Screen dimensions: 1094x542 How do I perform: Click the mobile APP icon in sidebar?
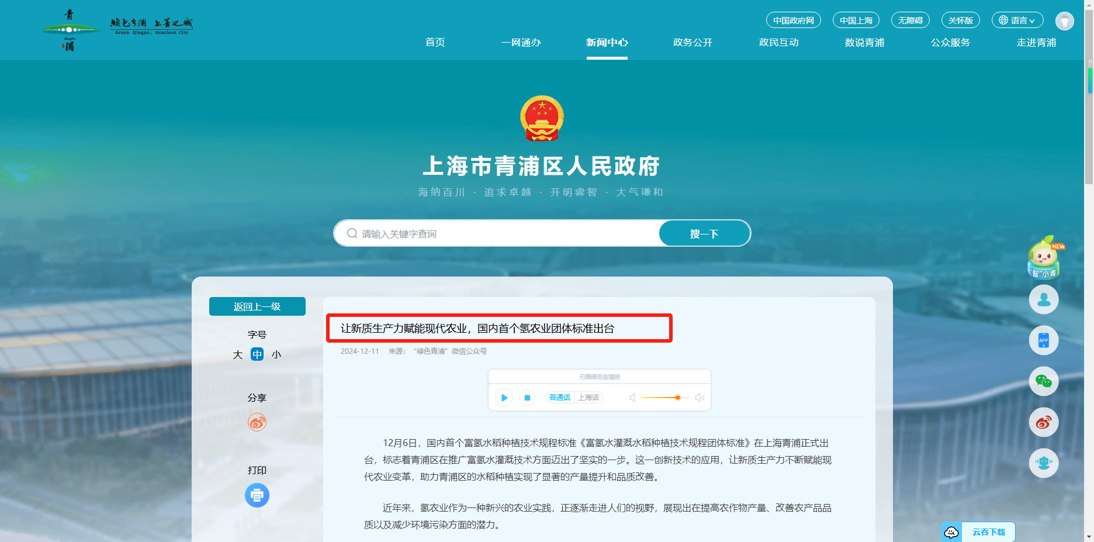[1043, 340]
